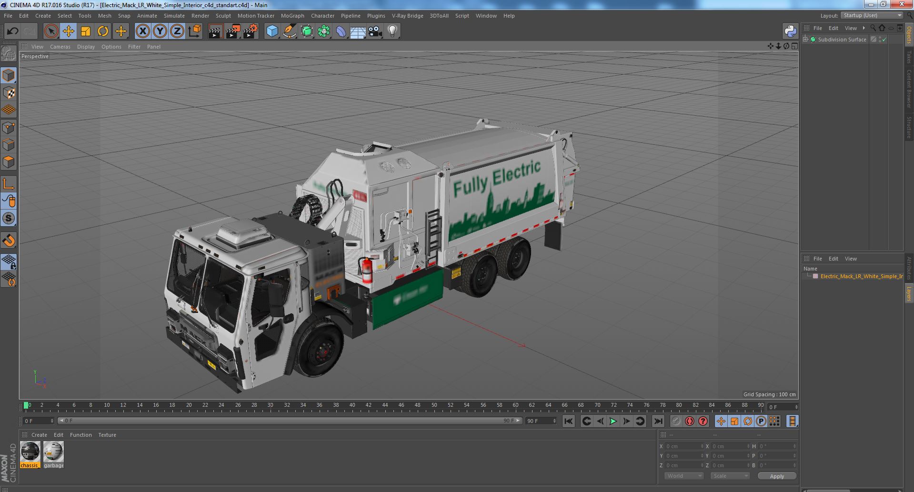Screen dimensions: 914x492
Task: Play the animation forward
Action: click(x=613, y=421)
